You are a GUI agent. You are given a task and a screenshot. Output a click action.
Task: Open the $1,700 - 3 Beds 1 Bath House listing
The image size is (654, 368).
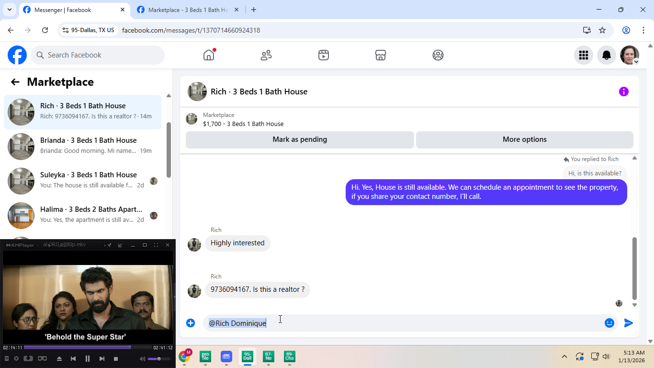(x=243, y=124)
